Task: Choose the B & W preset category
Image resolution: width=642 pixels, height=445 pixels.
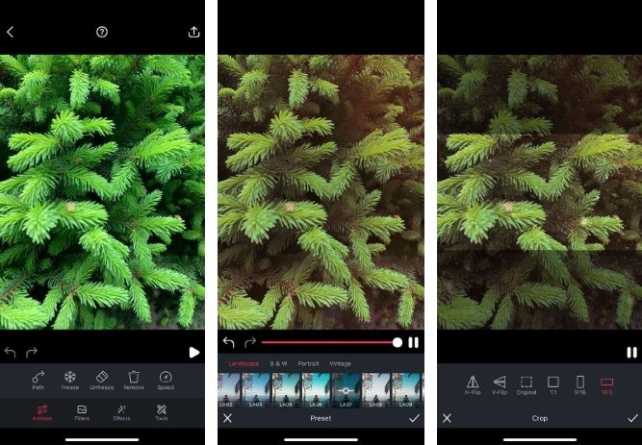Action: (278, 363)
